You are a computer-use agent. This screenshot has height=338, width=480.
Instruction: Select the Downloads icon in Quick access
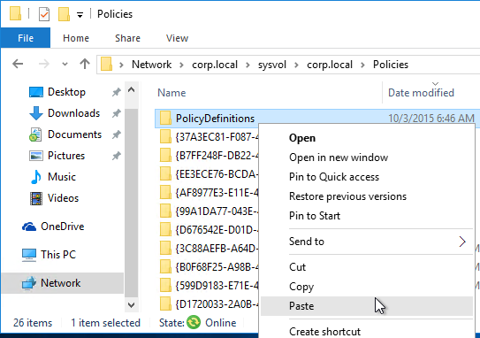pyautogui.click(x=36, y=113)
